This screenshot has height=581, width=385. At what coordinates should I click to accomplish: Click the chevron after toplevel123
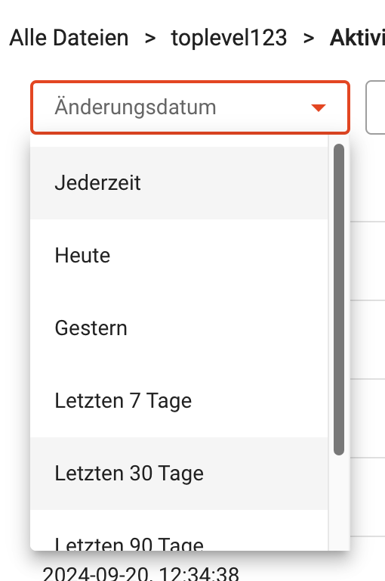[x=309, y=38]
